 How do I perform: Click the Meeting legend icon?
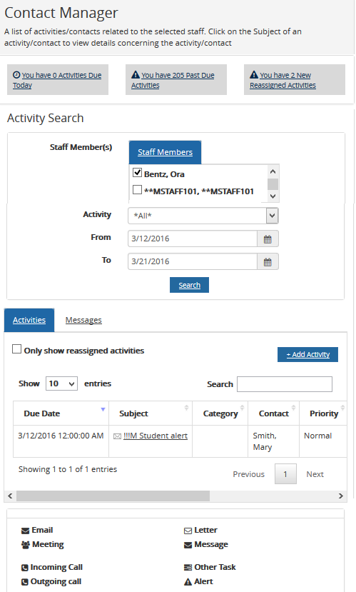pyautogui.click(x=25, y=545)
